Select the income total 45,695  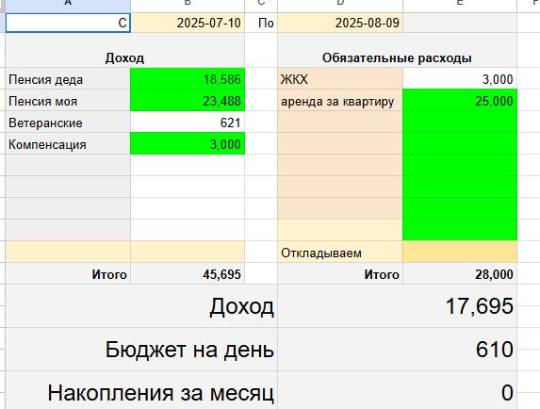point(188,274)
